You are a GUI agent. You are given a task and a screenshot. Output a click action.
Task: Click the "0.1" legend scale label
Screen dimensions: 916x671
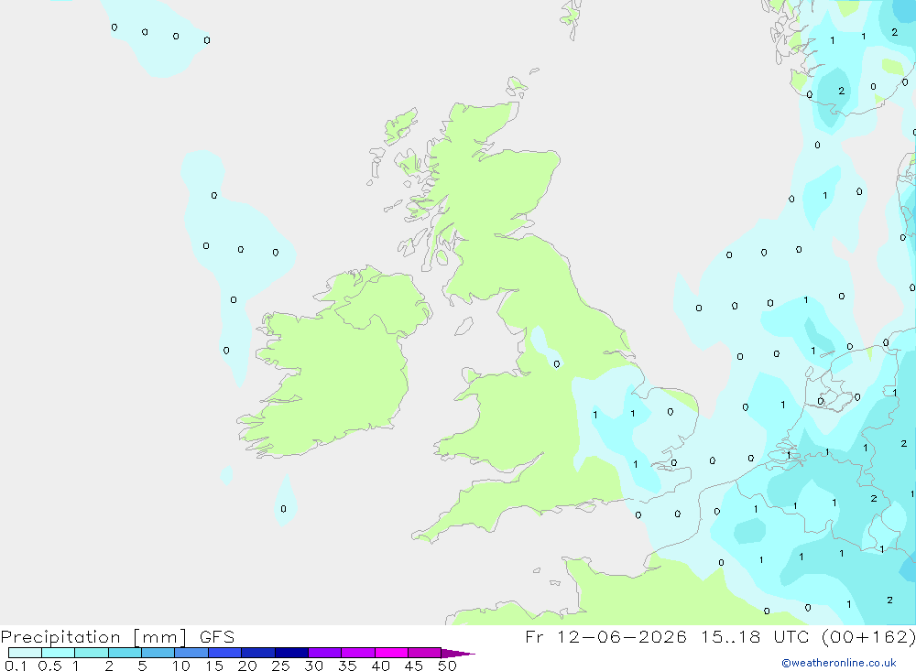(16, 666)
